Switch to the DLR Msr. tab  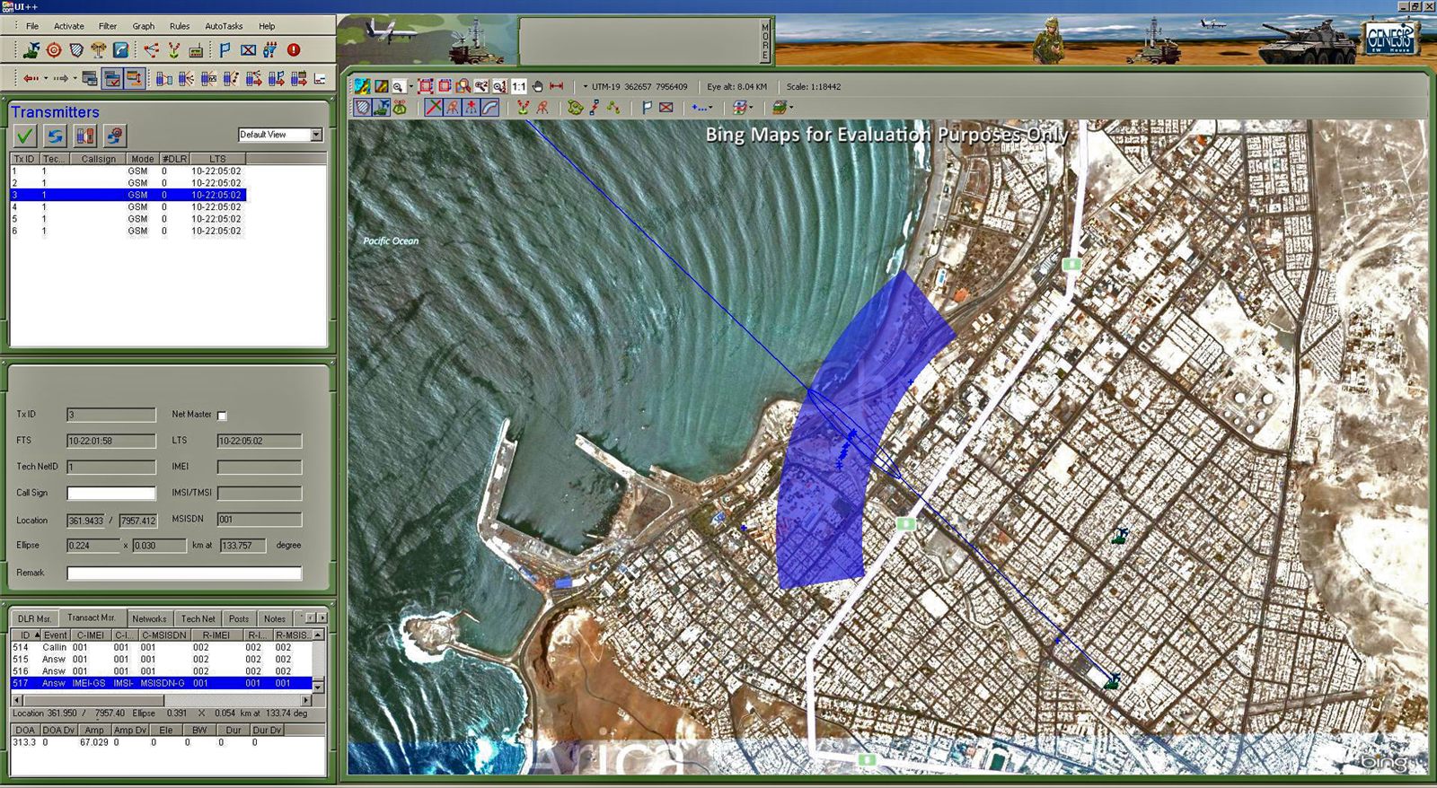pyautogui.click(x=35, y=618)
